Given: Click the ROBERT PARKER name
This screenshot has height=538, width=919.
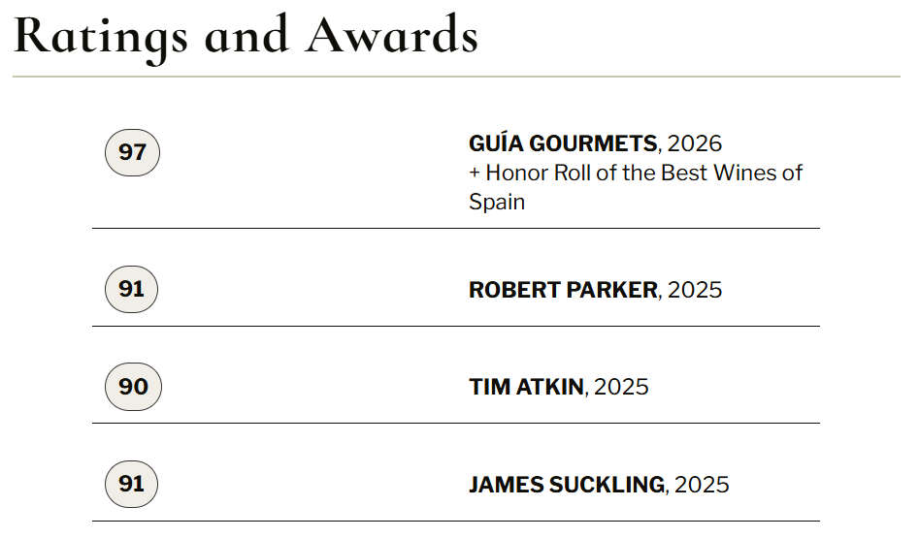Looking at the screenshot, I should 563,290.
